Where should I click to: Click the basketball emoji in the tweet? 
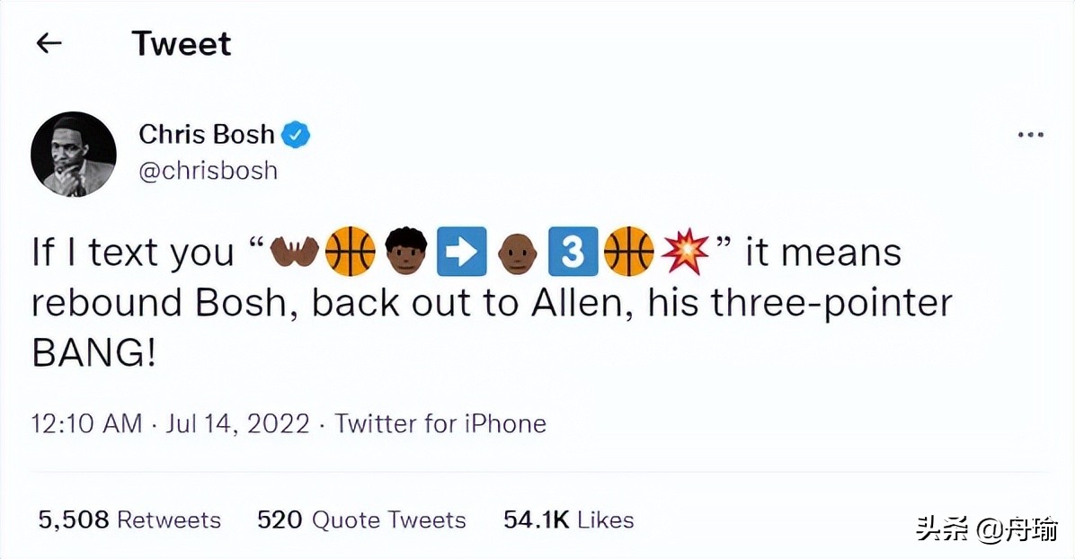[x=351, y=252]
